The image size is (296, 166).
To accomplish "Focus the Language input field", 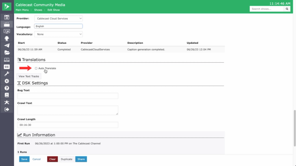I will (58, 26).
